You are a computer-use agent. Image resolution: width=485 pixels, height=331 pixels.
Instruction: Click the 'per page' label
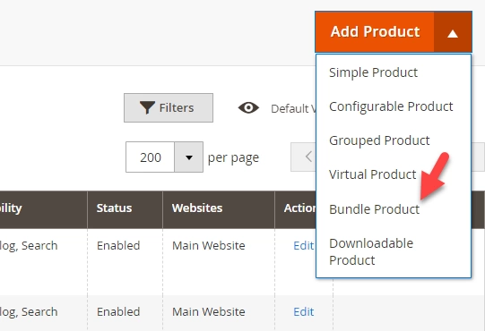[x=233, y=157]
